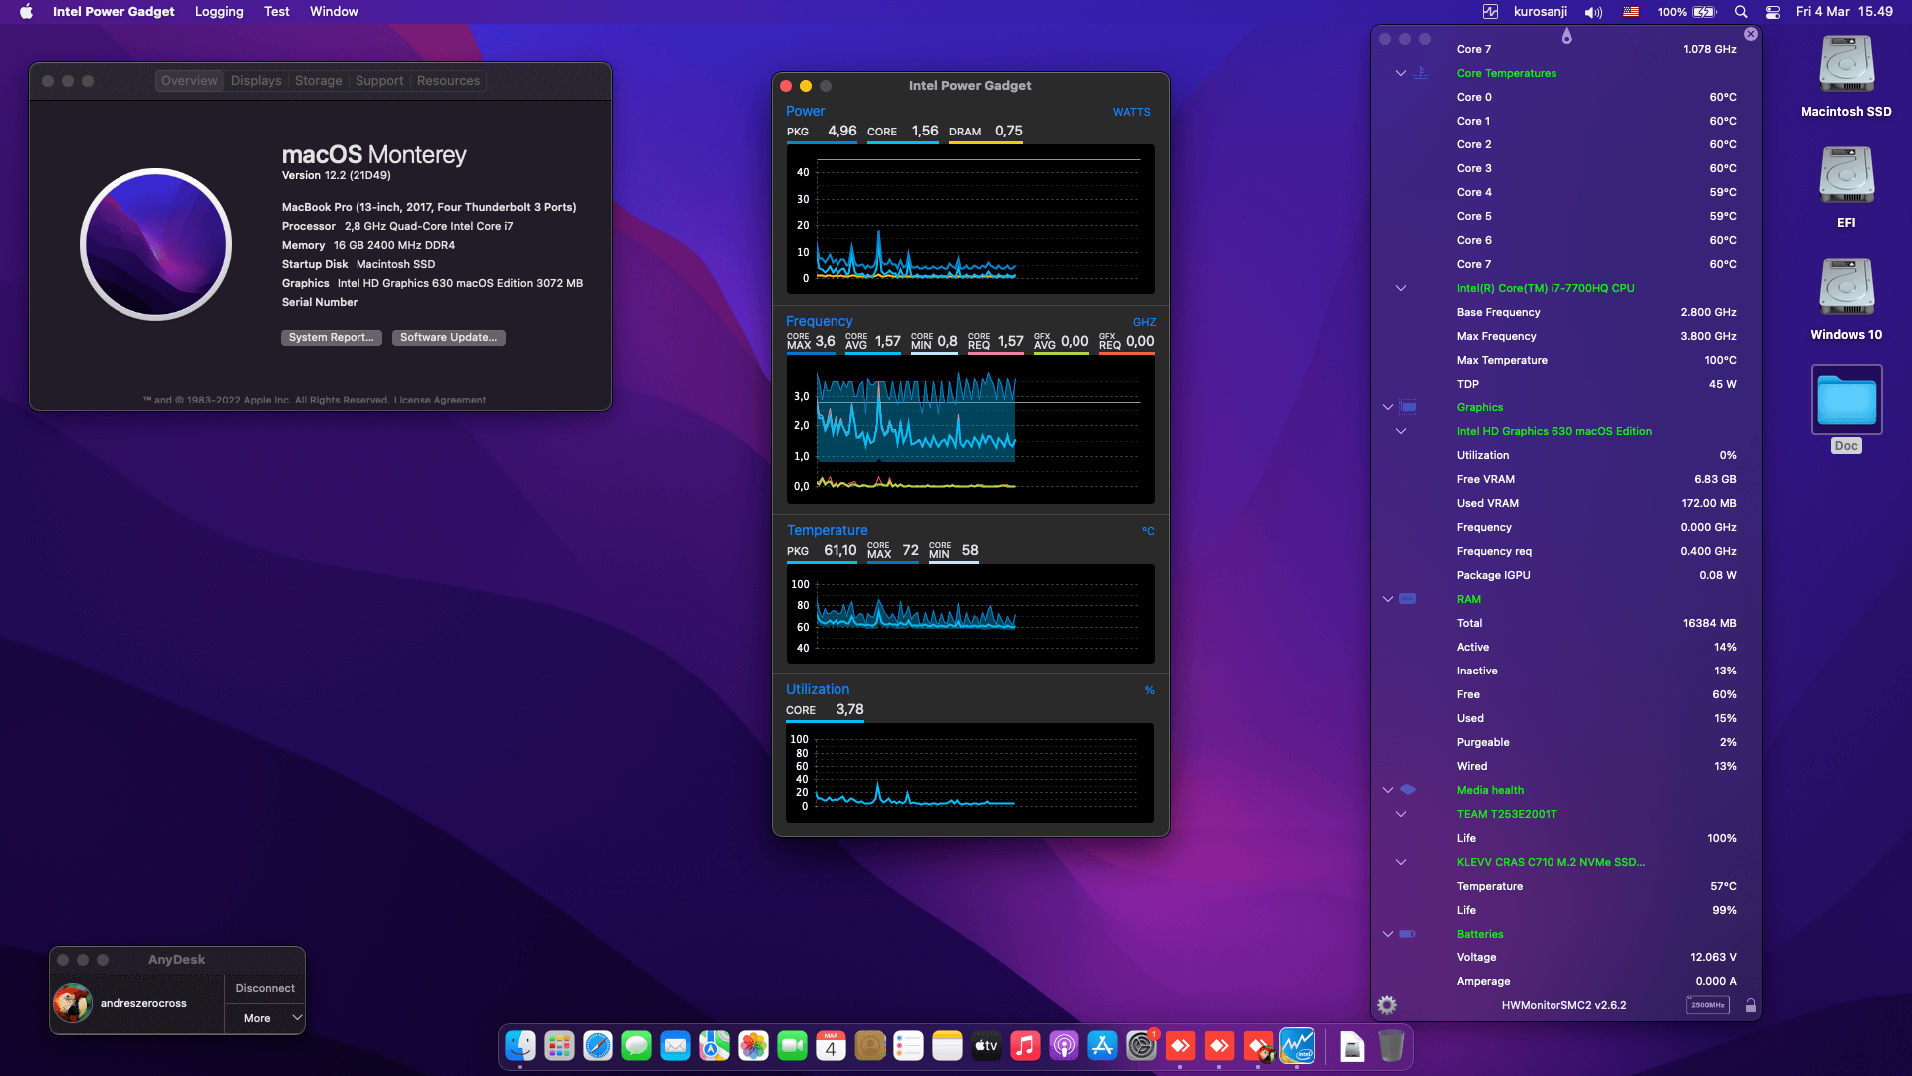
Task: Open the More dropdown in AnyDesk
Action: [263, 1018]
